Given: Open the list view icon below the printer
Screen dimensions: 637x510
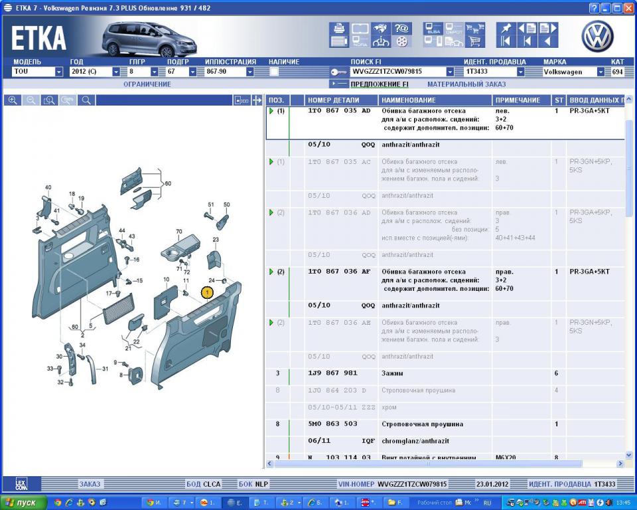Looking at the screenshot, I should coord(339,41).
